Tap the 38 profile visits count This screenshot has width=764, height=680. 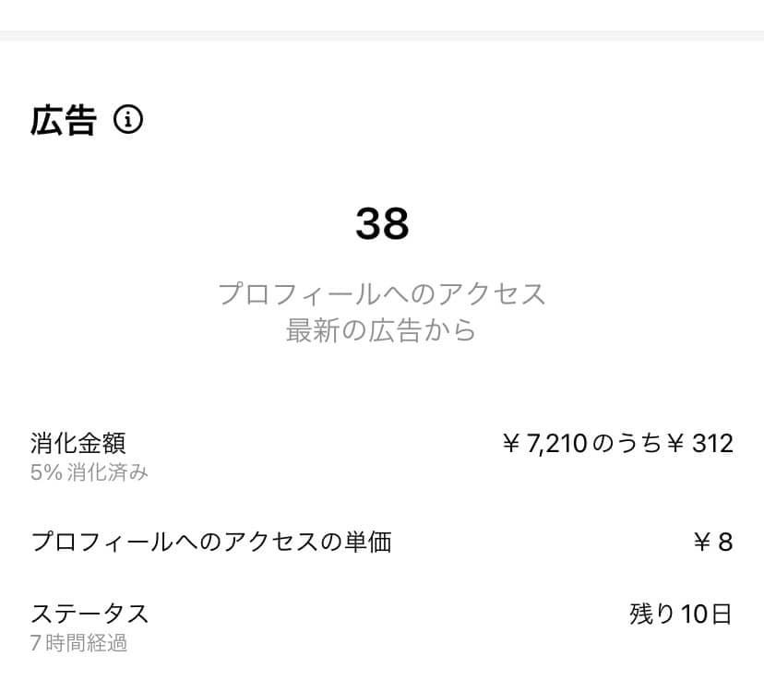pos(382,223)
